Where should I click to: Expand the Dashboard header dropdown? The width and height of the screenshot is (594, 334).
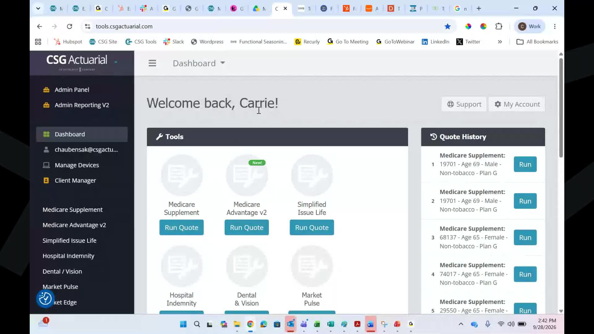199,63
